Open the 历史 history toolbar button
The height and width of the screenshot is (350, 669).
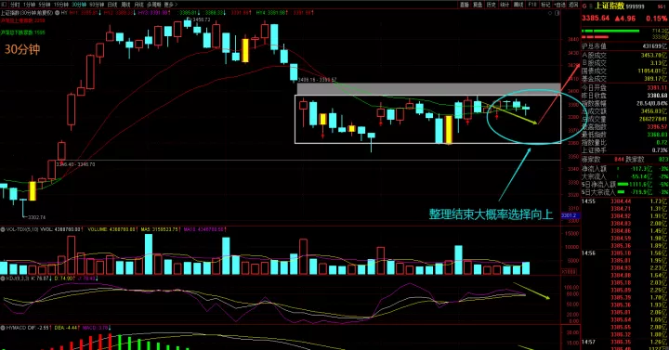492,5
